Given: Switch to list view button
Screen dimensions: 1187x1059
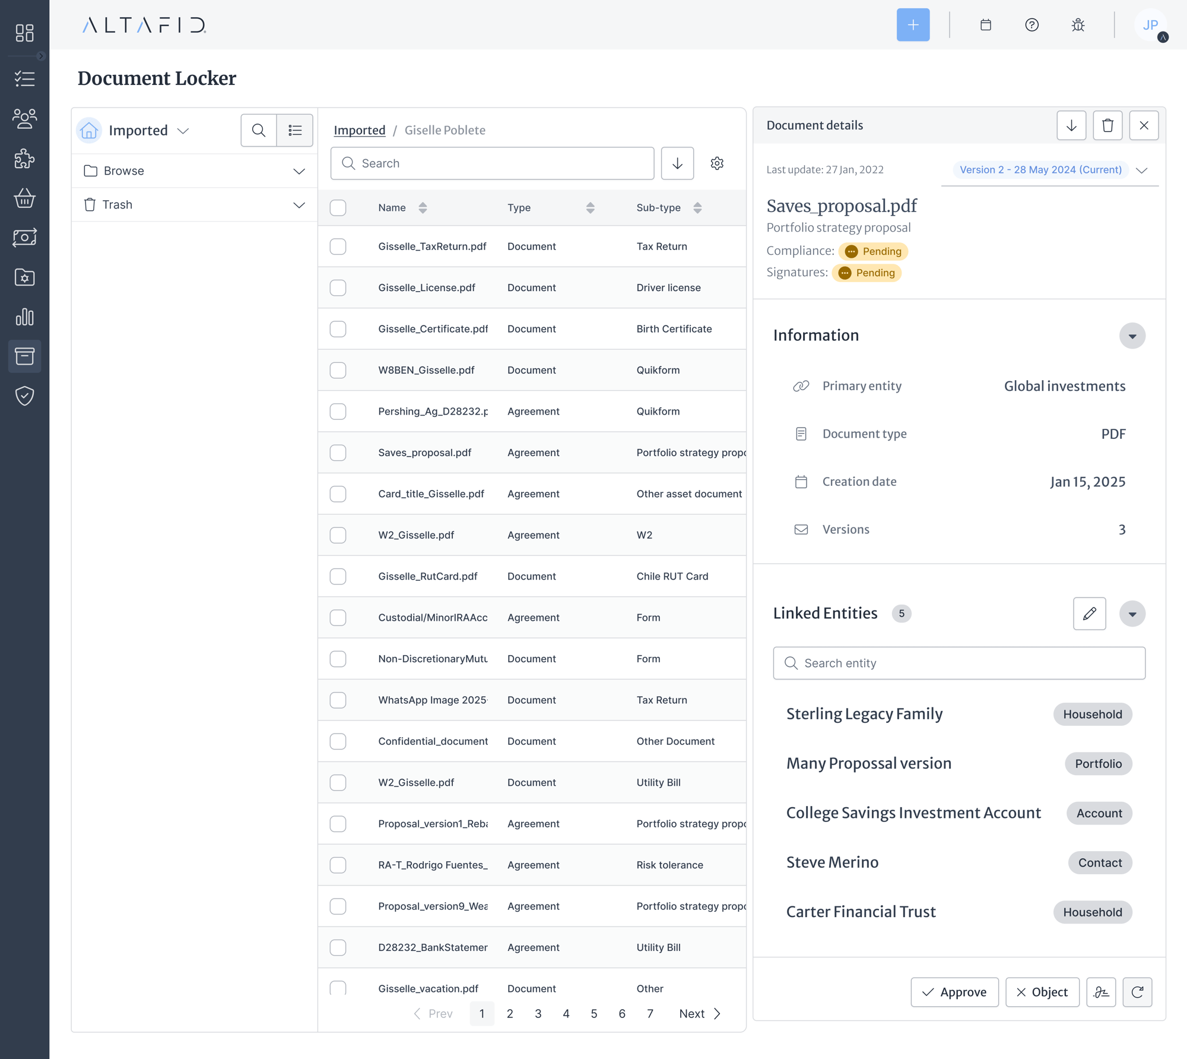Looking at the screenshot, I should pyautogui.click(x=295, y=130).
